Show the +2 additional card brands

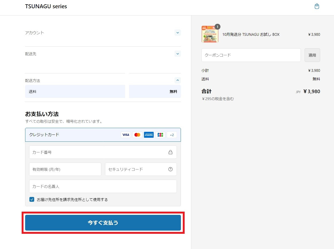(x=172, y=135)
